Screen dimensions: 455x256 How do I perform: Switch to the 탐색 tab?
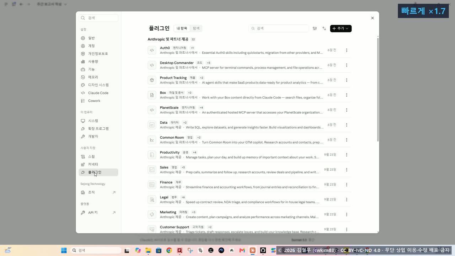click(x=196, y=28)
